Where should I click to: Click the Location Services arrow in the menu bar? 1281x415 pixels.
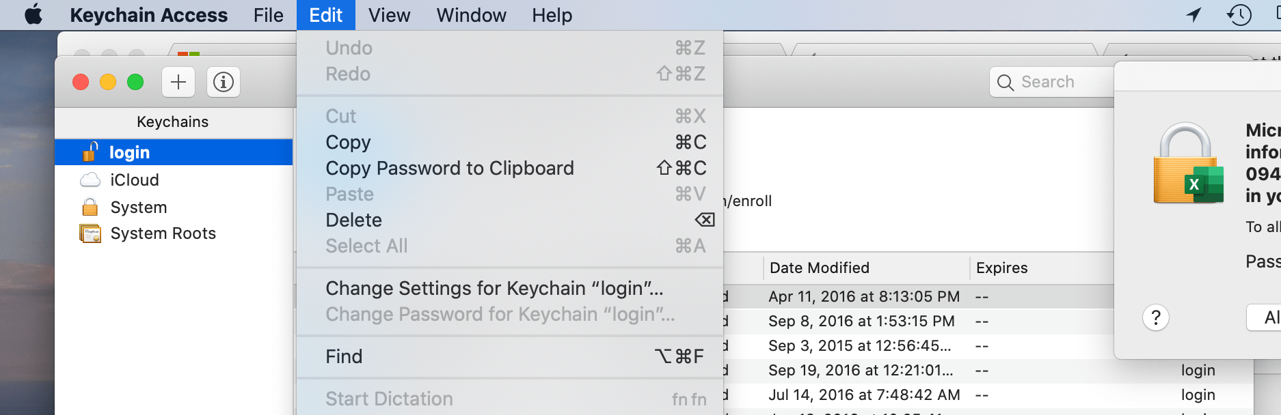[1194, 14]
